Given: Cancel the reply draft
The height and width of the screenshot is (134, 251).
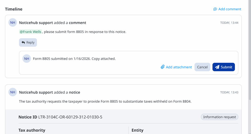Looking at the screenshot, I should pyautogui.click(x=202, y=67).
